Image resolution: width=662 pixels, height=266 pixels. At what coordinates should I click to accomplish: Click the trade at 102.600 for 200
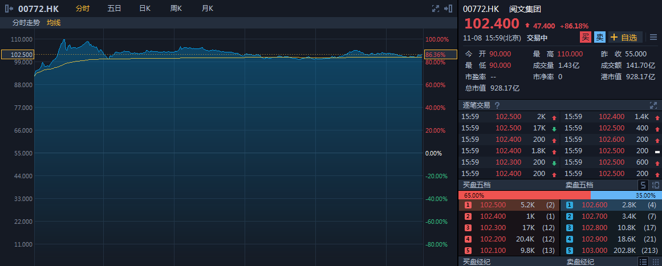pyautogui.click(x=612, y=140)
